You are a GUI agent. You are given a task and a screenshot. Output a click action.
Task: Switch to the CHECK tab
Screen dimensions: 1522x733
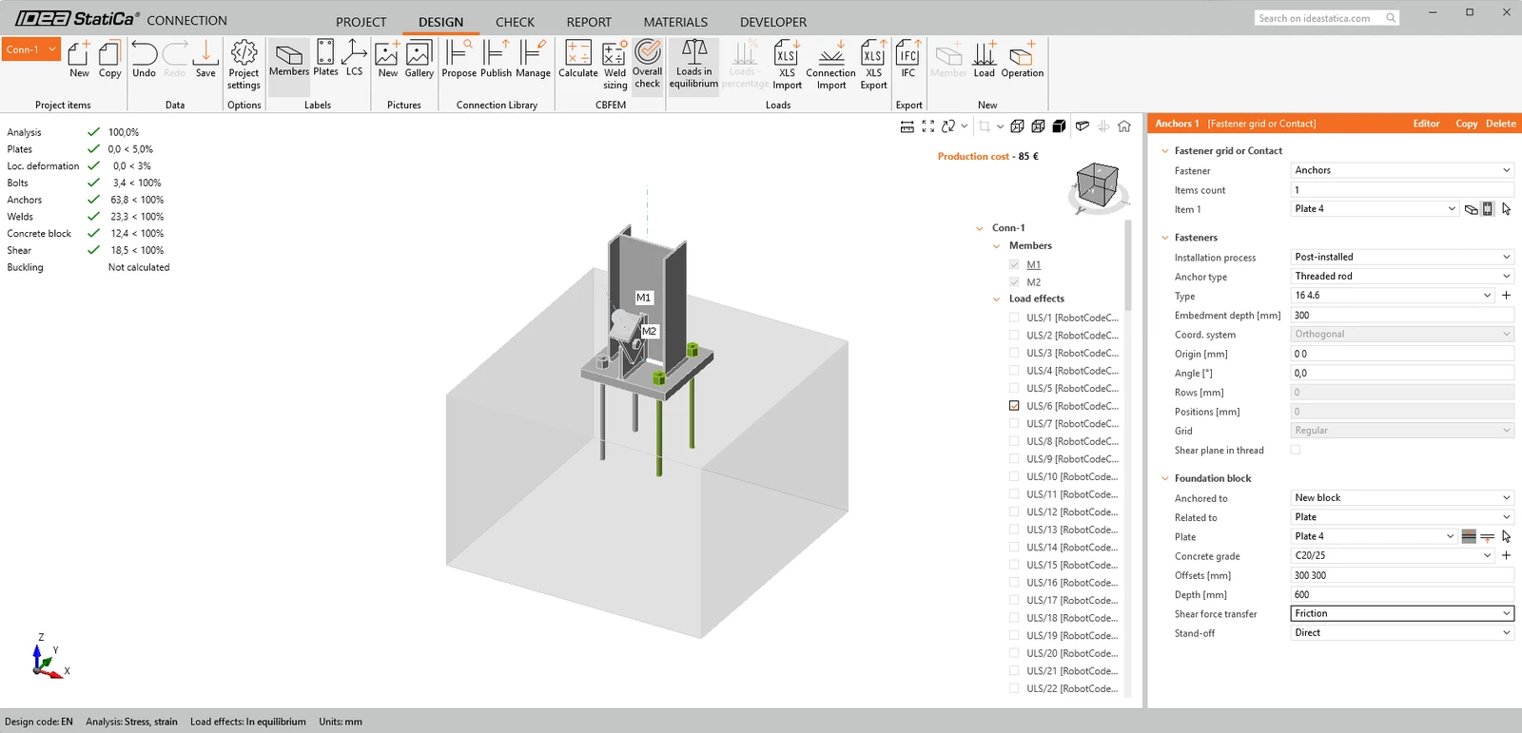tap(515, 22)
